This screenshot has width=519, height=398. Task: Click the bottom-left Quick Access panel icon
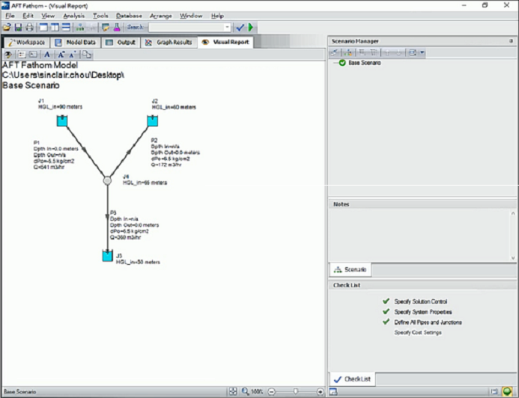coord(333,392)
